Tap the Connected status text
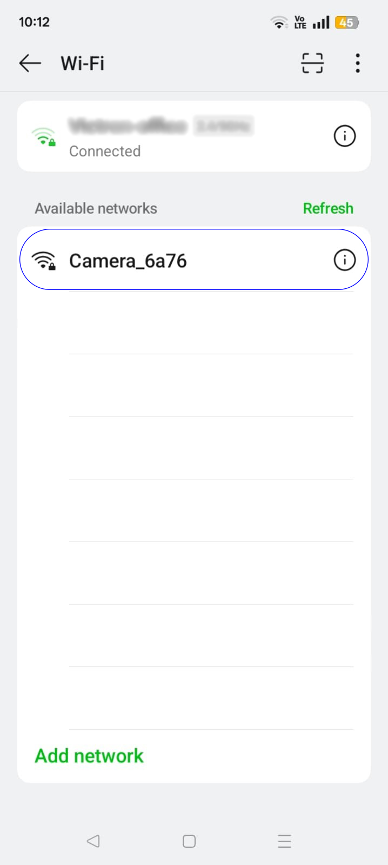This screenshot has height=865, width=388. [105, 151]
